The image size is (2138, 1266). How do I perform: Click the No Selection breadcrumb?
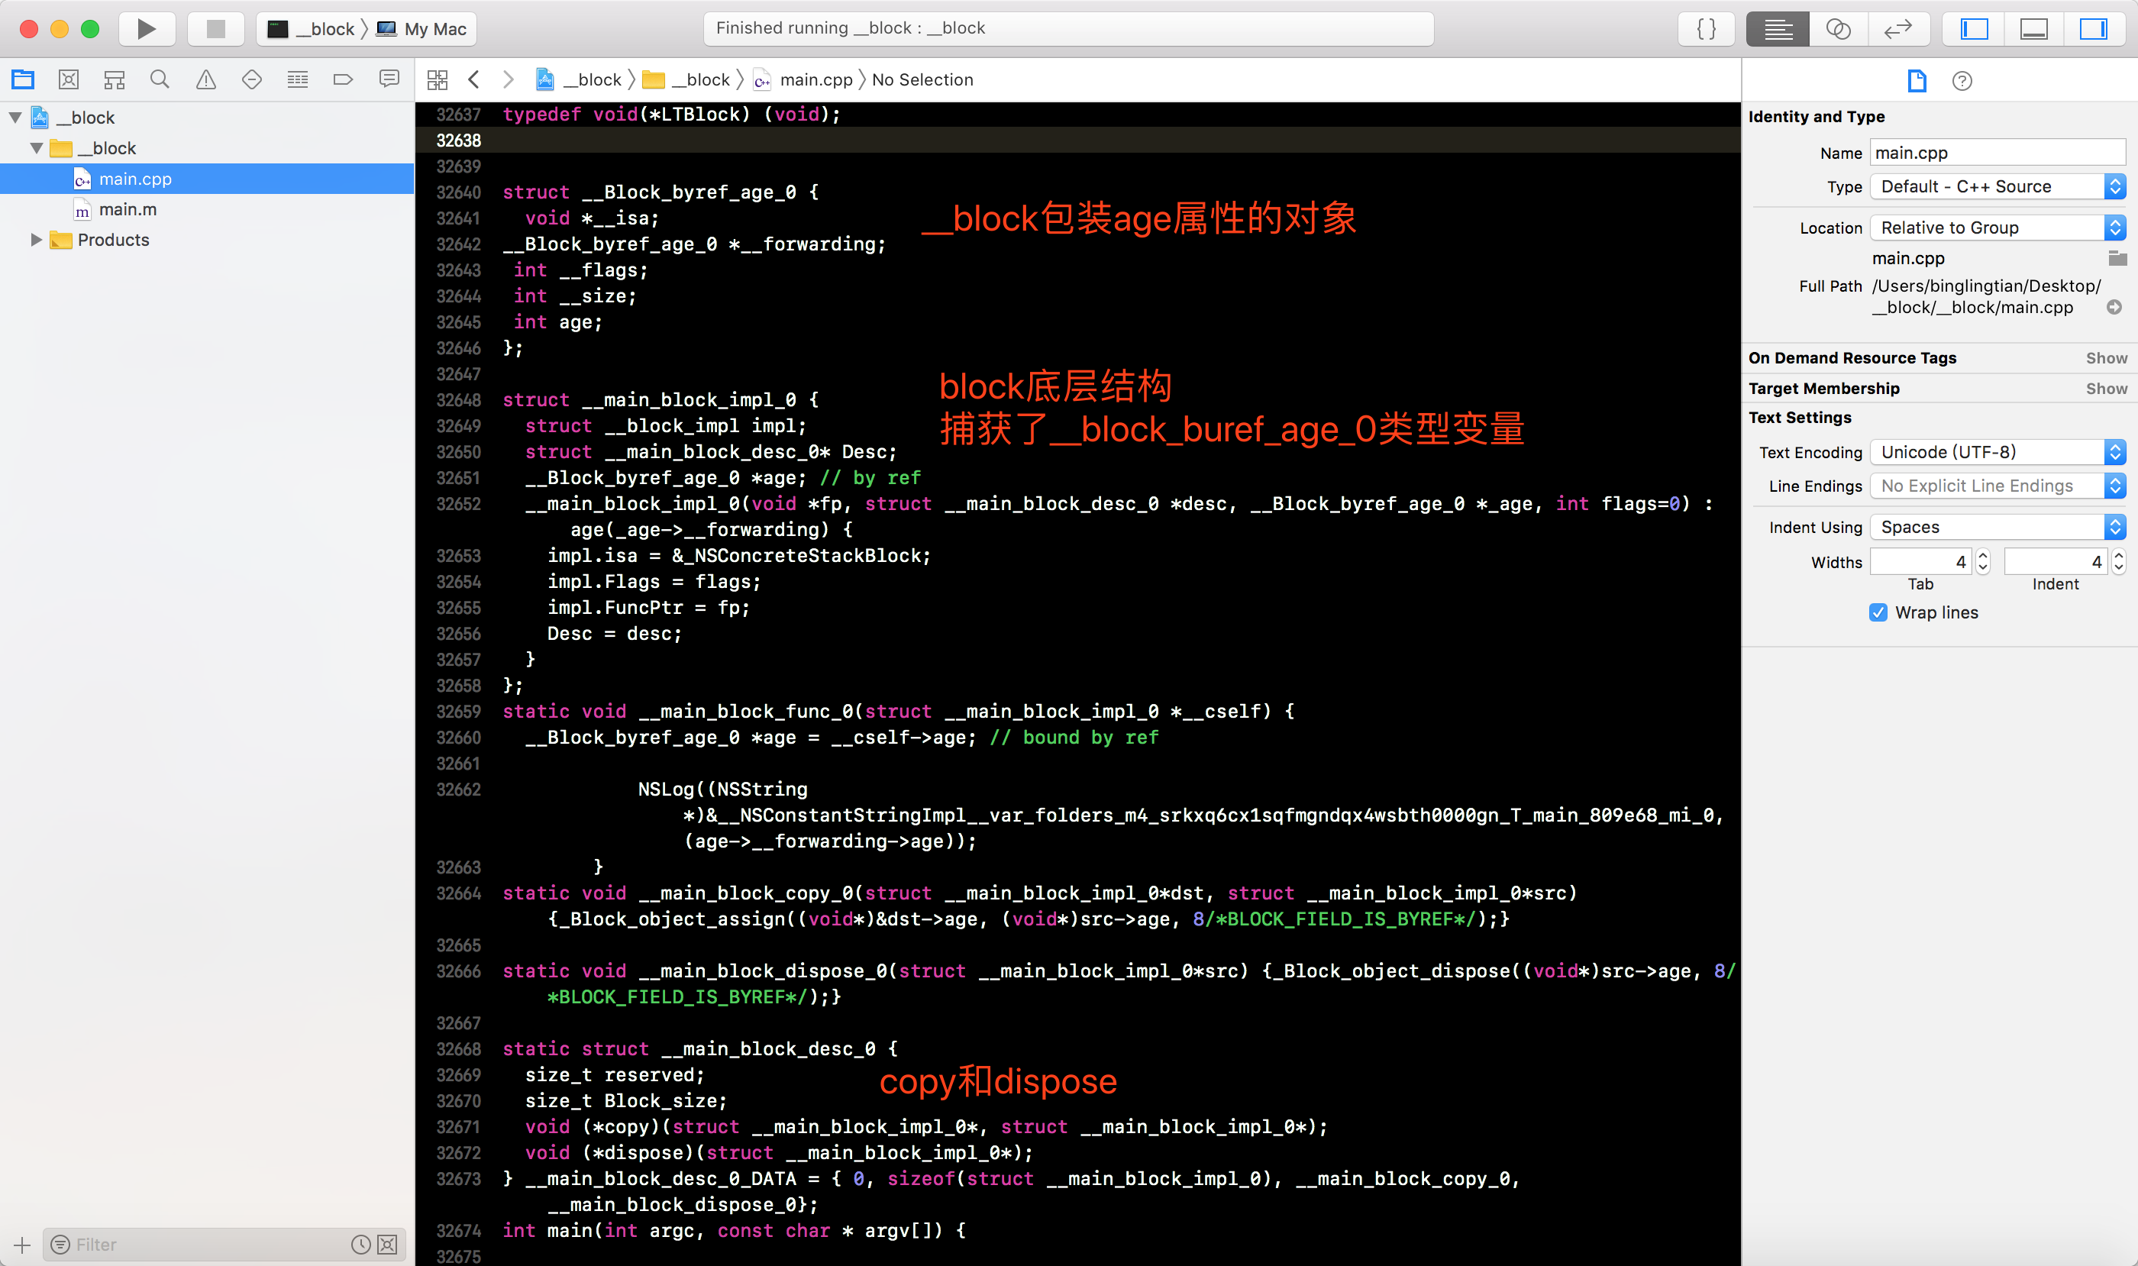click(922, 80)
